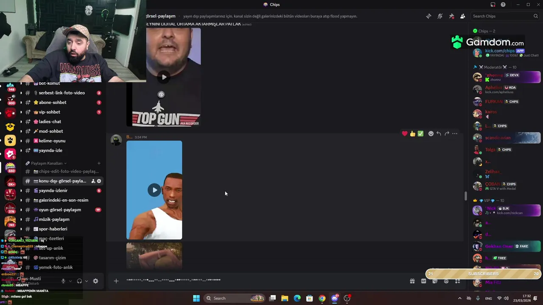Play the CJ video clip
Image resolution: width=543 pixels, height=305 pixels.
point(154,190)
